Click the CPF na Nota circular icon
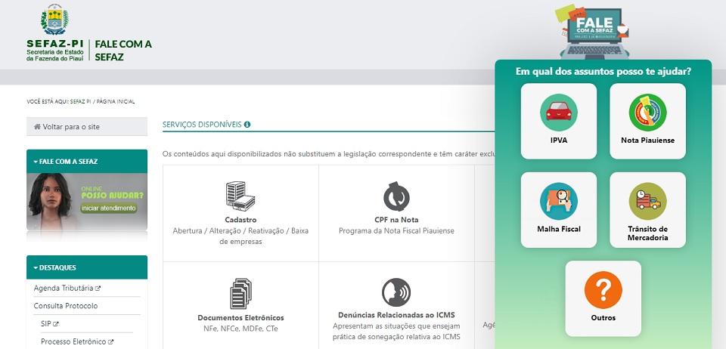 click(x=396, y=196)
